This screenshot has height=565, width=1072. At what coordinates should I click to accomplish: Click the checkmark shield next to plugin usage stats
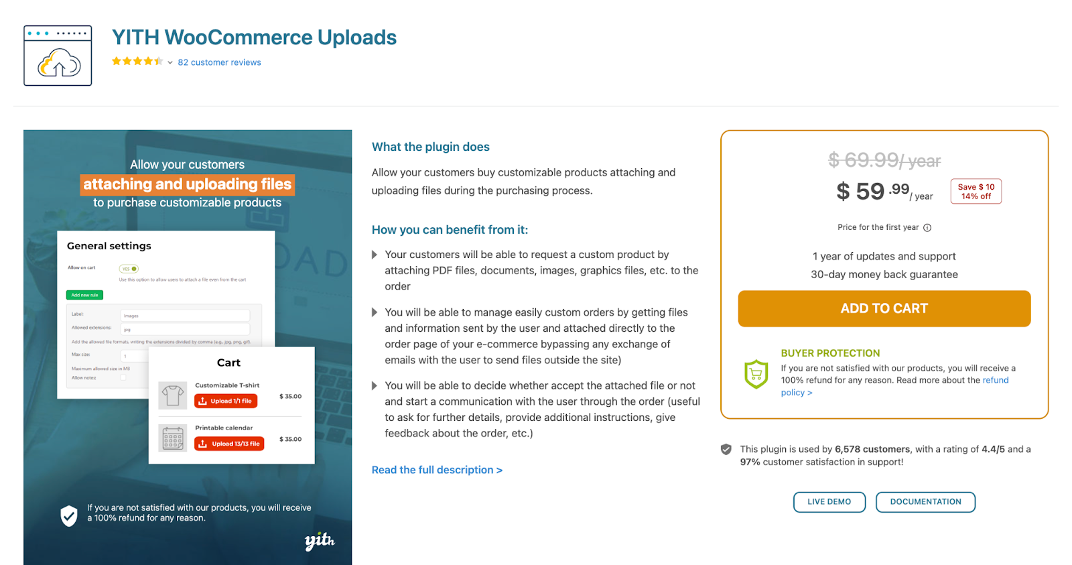click(x=726, y=449)
